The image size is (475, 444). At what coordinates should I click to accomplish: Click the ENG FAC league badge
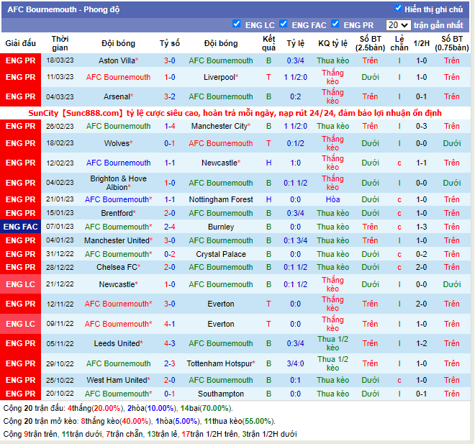point(20,227)
